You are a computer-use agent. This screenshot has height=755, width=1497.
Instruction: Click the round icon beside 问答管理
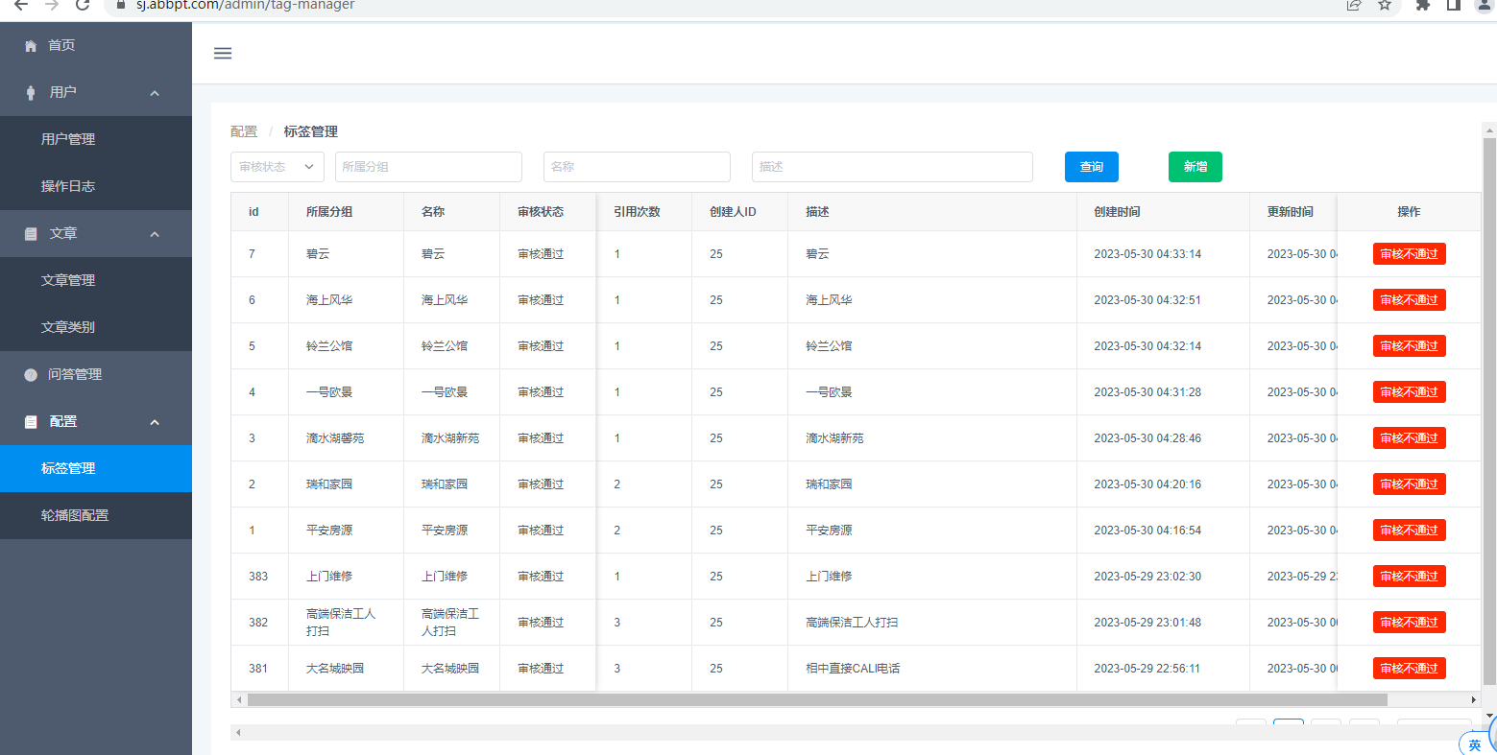coord(31,375)
